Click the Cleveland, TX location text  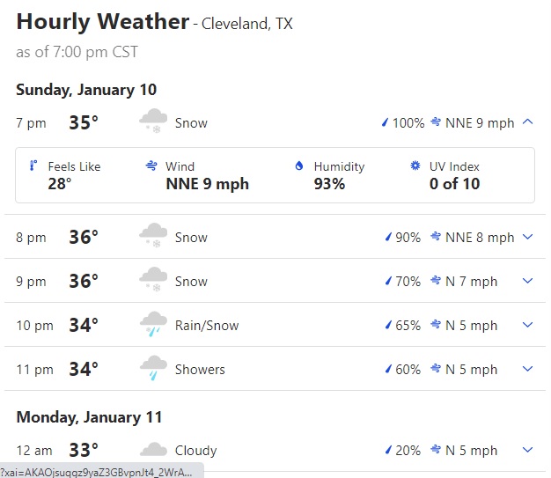coord(246,24)
